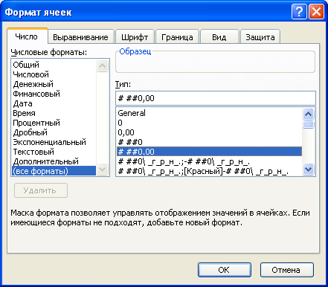Pick the Денежный format category

(x=54, y=84)
